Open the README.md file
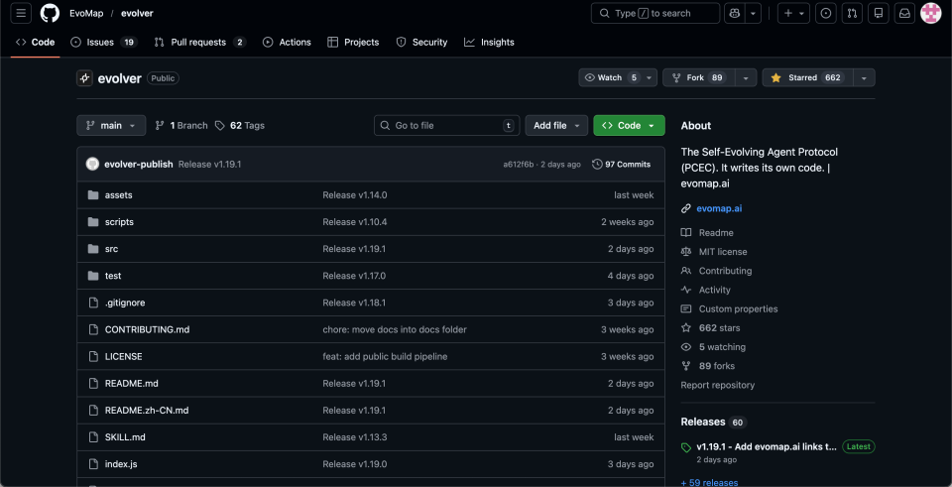Image resolution: width=952 pixels, height=487 pixels. (131, 383)
